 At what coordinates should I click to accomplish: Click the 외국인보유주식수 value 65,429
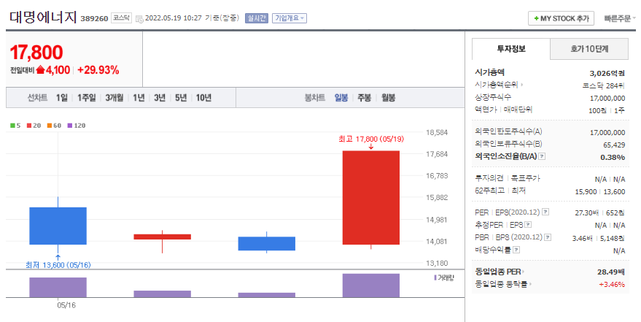614,145
